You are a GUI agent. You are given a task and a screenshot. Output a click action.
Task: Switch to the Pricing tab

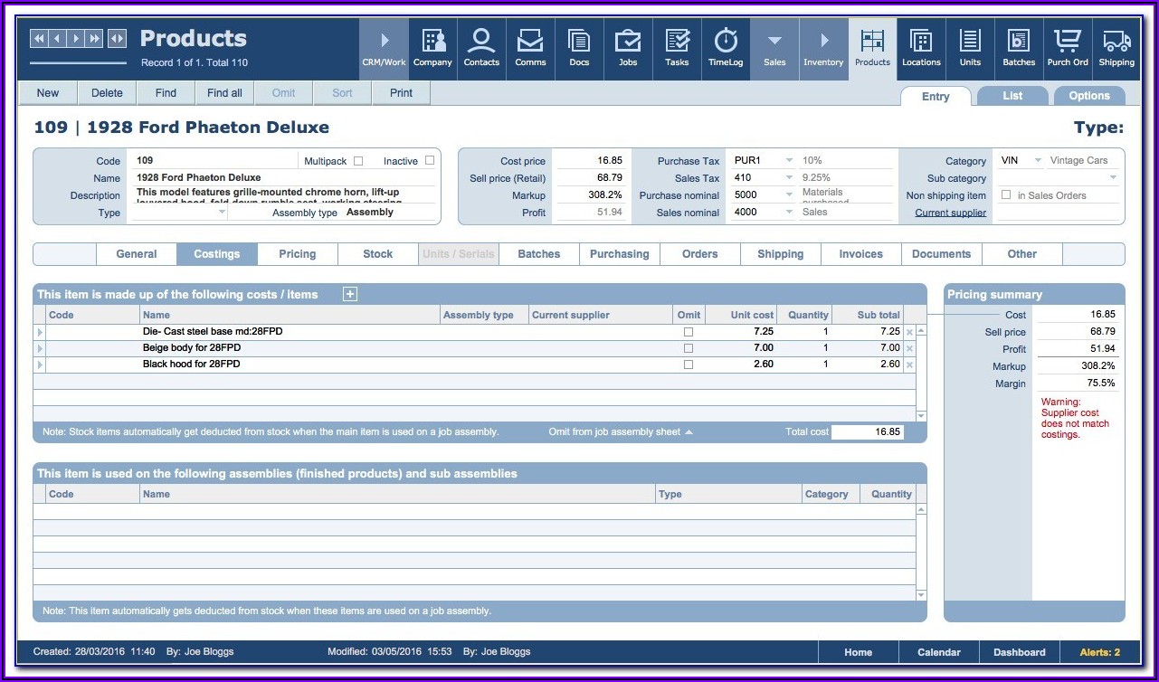click(297, 254)
